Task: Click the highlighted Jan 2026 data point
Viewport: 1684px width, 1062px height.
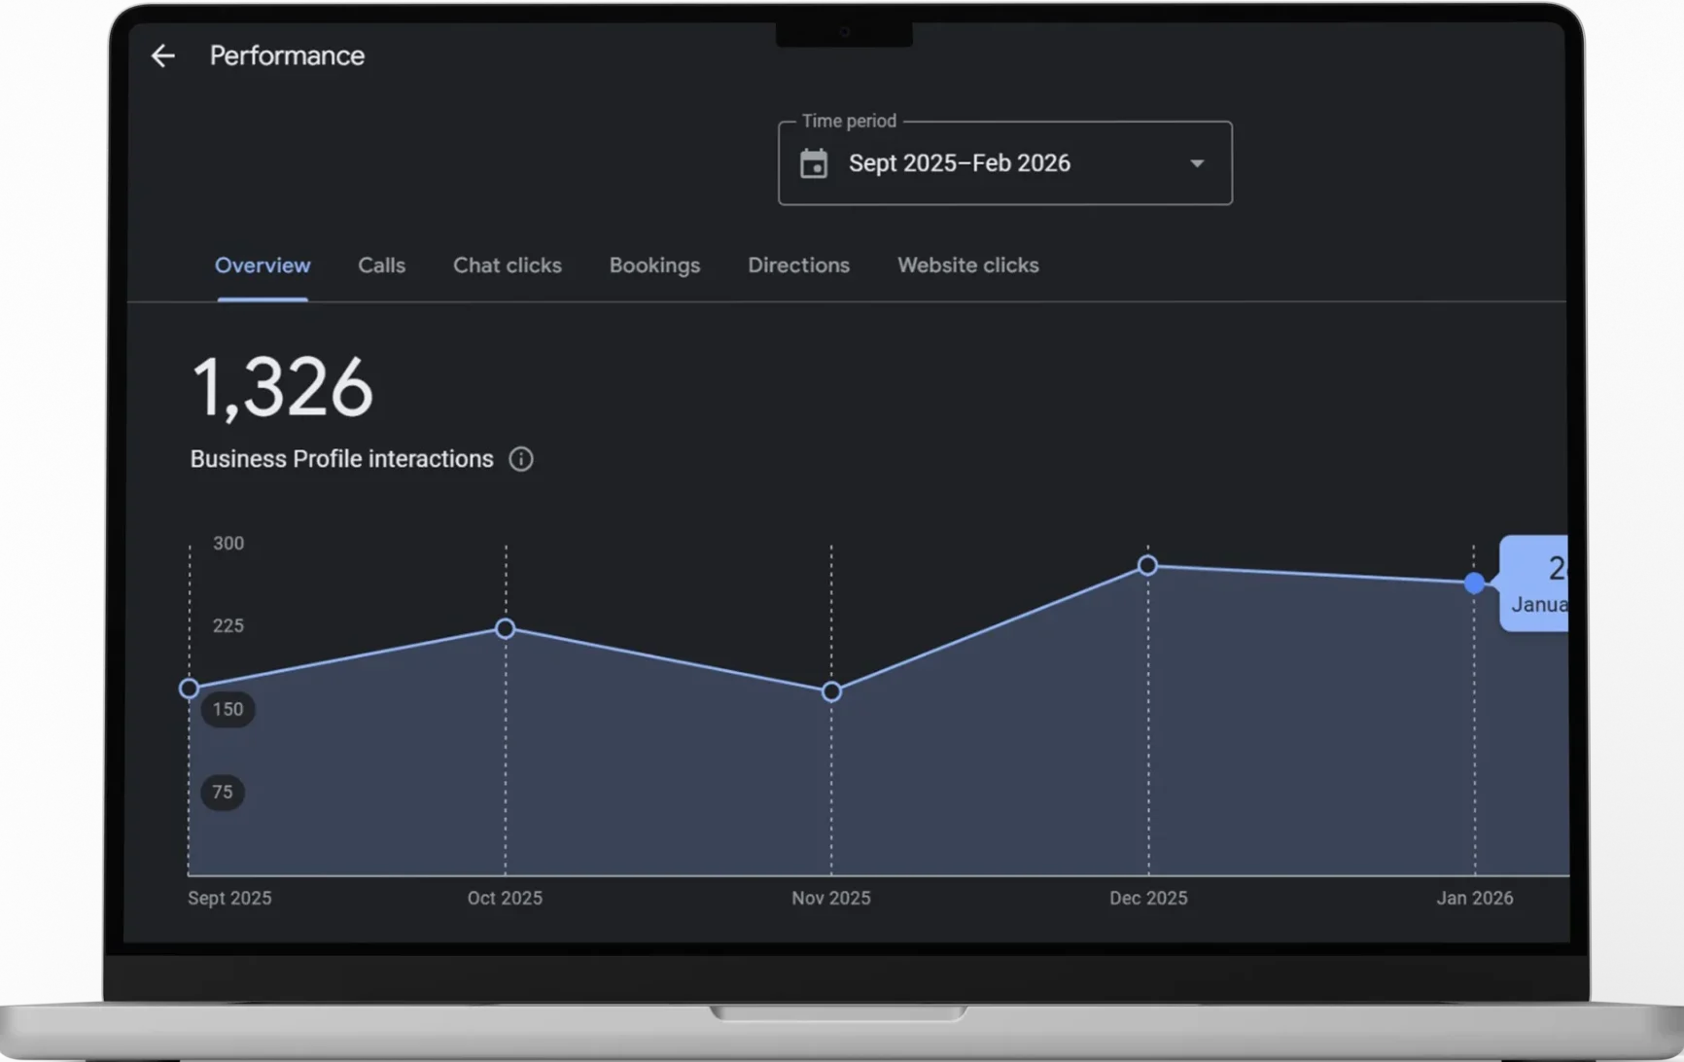Action: click(x=1474, y=583)
